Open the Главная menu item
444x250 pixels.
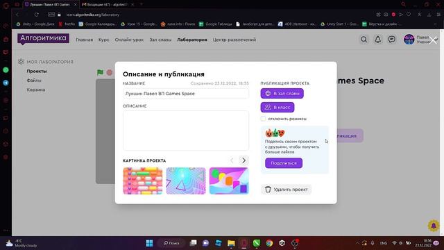(85, 40)
